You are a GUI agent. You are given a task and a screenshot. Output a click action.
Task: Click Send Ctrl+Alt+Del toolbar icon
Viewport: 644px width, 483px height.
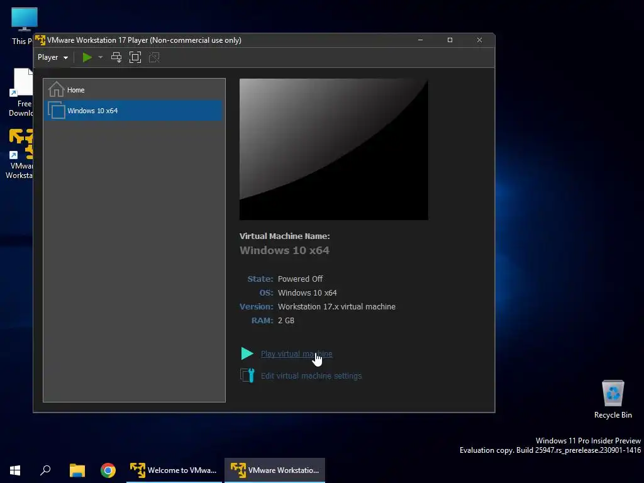click(116, 57)
